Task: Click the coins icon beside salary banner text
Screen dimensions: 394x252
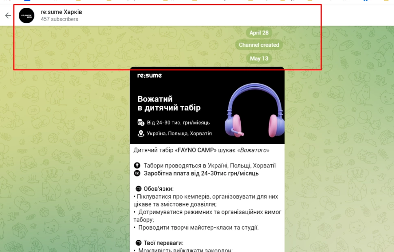Action: (141, 123)
